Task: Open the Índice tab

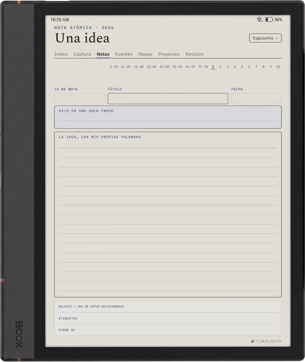Action: 61,54
